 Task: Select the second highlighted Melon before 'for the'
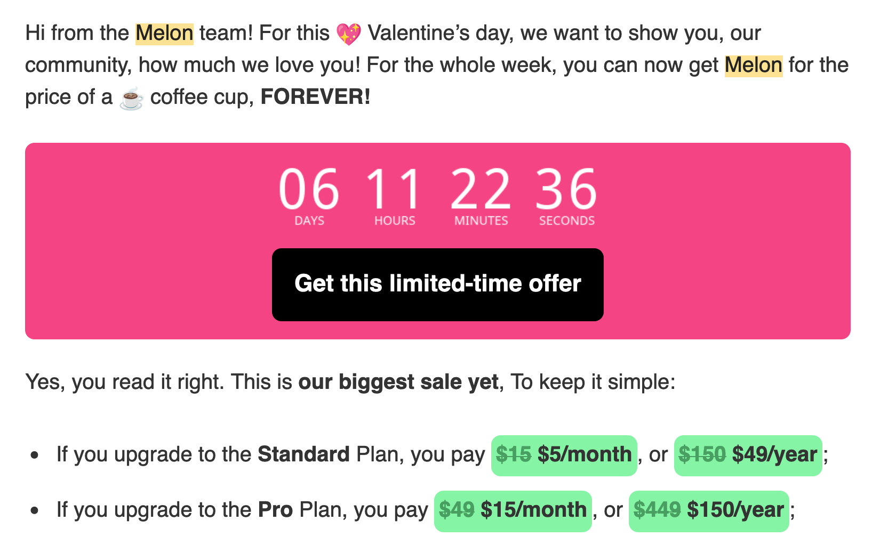coord(754,66)
